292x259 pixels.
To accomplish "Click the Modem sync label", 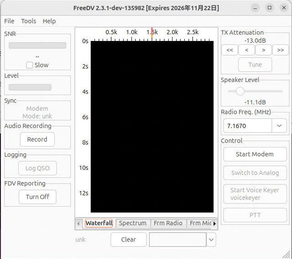I will 37,108.
